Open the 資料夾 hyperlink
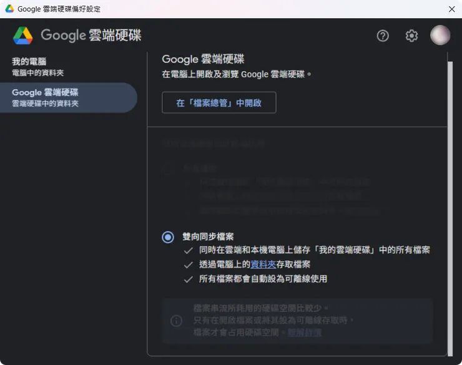Screen dimensions: 462x365 (x=263, y=264)
